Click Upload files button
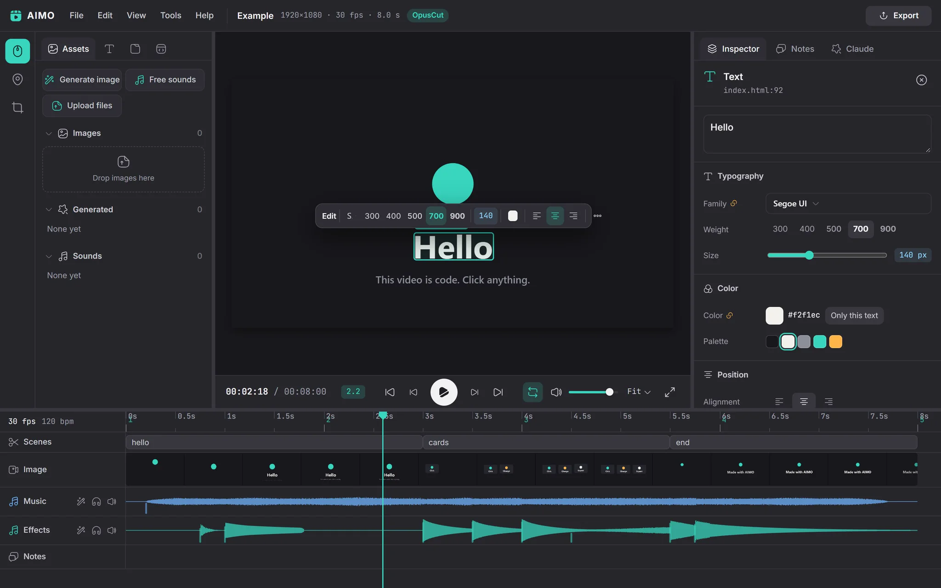 pos(82,106)
